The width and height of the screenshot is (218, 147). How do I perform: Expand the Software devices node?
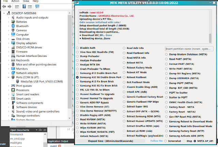coord(9,107)
